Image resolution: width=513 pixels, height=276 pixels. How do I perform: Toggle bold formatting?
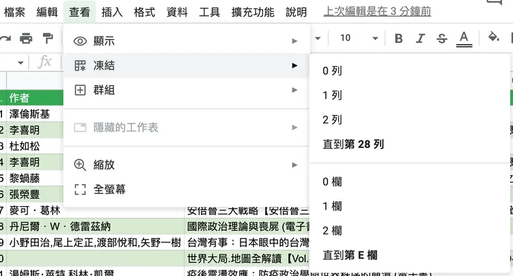pyautogui.click(x=399, y=38)
